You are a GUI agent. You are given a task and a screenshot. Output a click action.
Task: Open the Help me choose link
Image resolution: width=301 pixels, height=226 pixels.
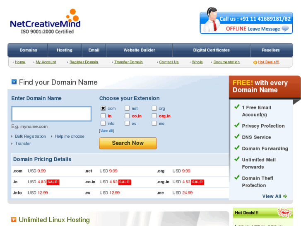pyautogui.click(x=70, y=136)
